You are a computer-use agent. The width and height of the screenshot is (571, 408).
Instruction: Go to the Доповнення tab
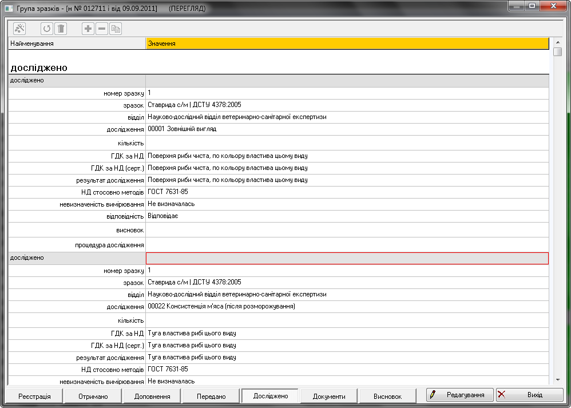(152, 396)
